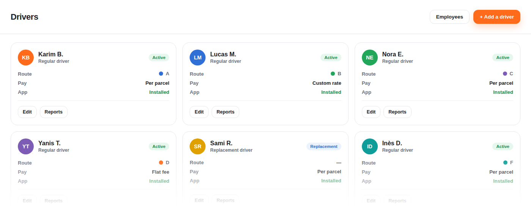Screen dimensions: 531x210
Task: Click Active badge on Inès D. card
Action: tap(503, 146)
